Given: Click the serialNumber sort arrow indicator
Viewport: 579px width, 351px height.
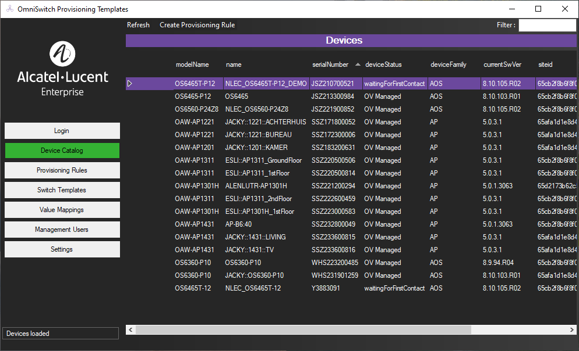Looking at the screenshot, I should [x=358, y=65].
